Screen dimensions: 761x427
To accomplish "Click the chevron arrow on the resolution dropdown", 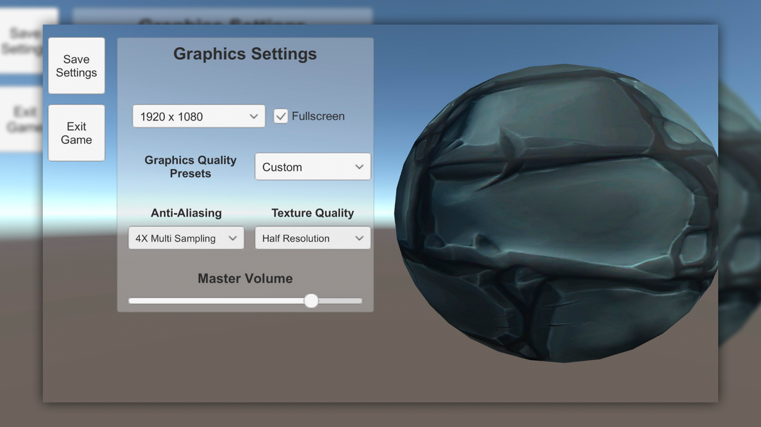I will click(253, 117).
